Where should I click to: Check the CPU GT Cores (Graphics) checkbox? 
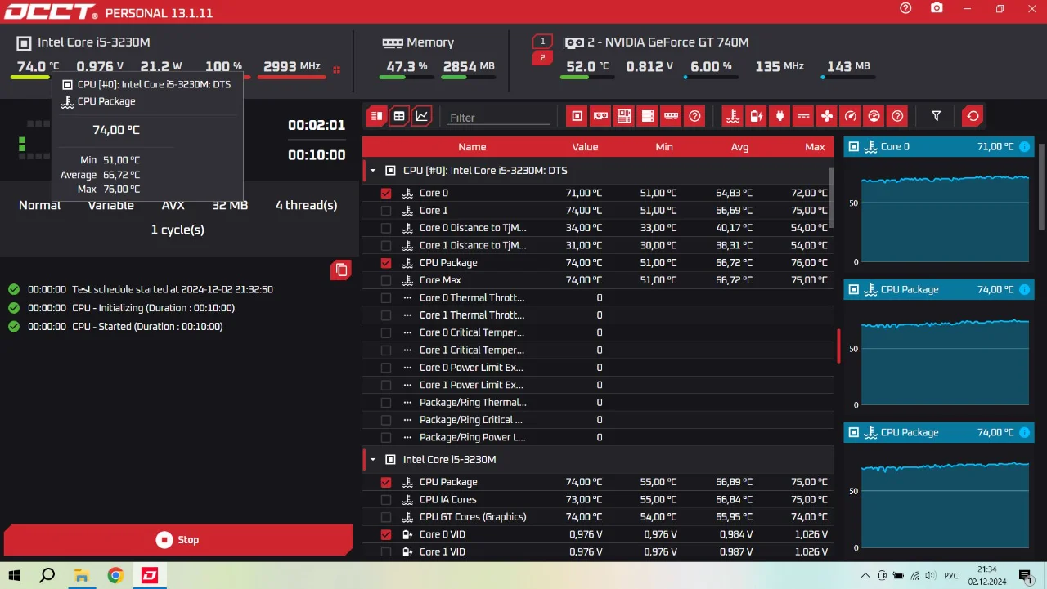point(386,517)
